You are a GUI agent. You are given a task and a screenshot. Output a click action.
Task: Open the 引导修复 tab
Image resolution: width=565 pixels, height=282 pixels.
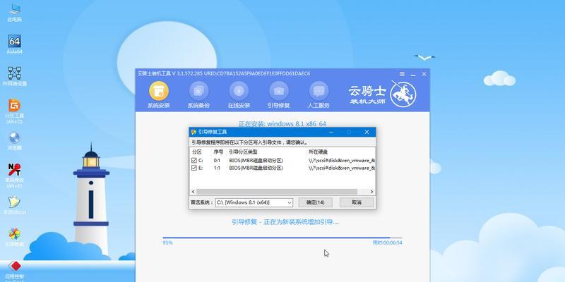point(278,95)
